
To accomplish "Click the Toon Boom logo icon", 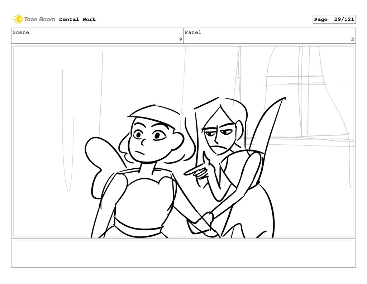I will click(x=18, y=19).
